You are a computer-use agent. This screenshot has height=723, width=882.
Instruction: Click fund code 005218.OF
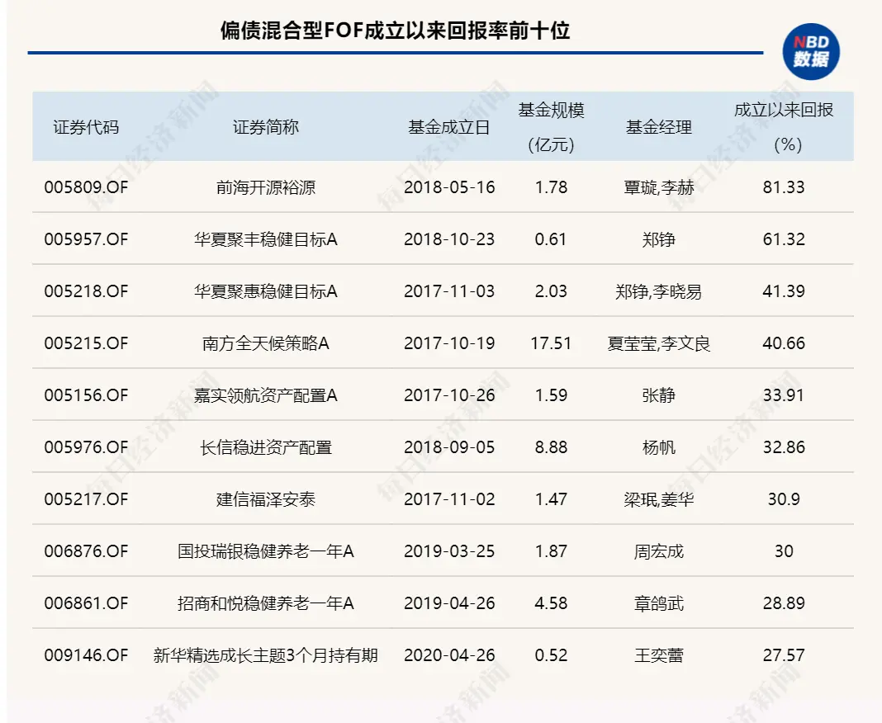(x=86, y=291)
